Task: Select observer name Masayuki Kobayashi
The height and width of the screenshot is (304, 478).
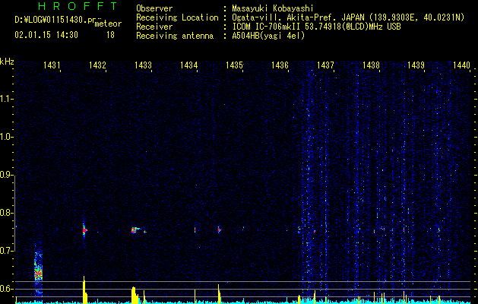Action: coord(273,8)
